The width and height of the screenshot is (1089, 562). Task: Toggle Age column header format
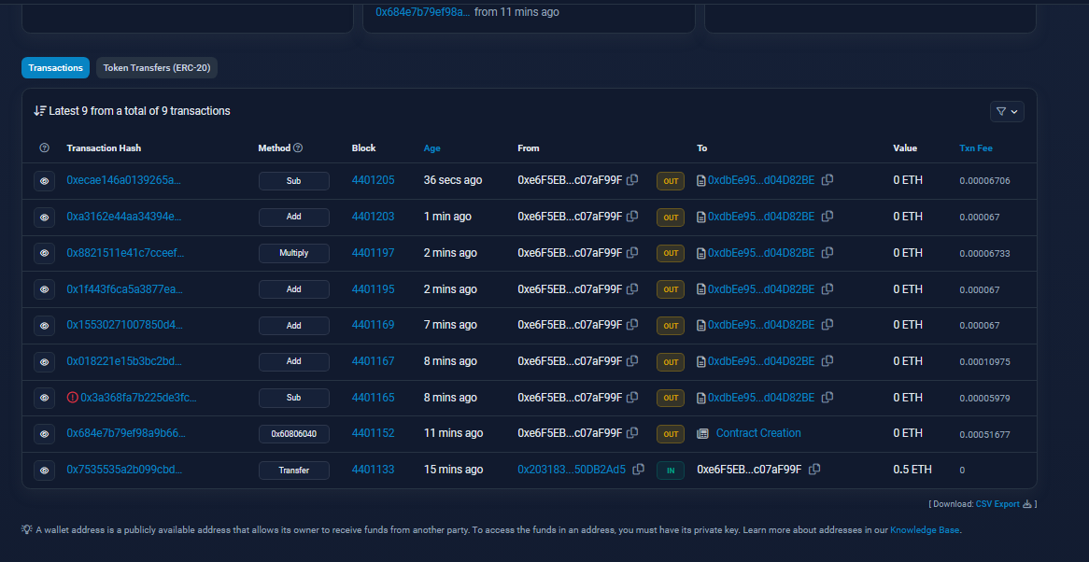(x=432, y=148)
